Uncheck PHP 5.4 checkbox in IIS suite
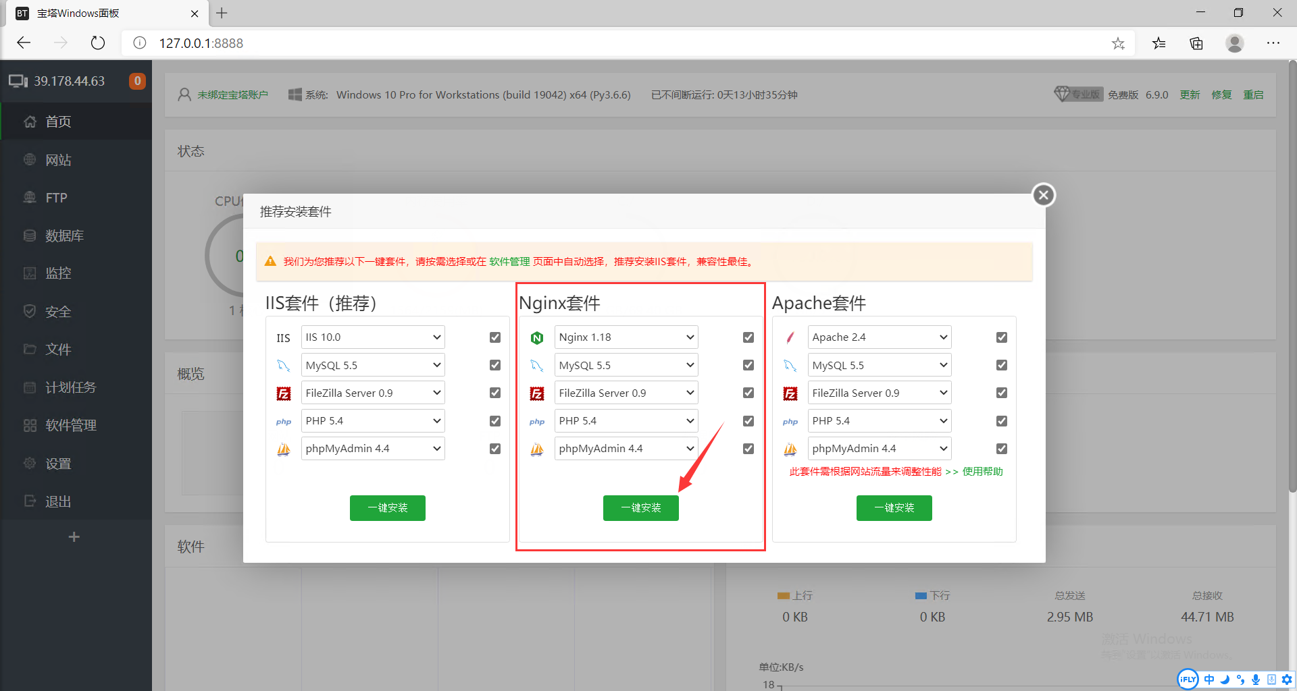The height and width of the screenshot is (691, 1297). click(x=495, y=421)
